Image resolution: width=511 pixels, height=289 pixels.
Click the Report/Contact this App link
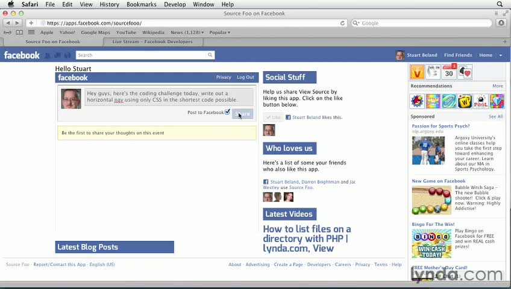click(x=60, y=264)
